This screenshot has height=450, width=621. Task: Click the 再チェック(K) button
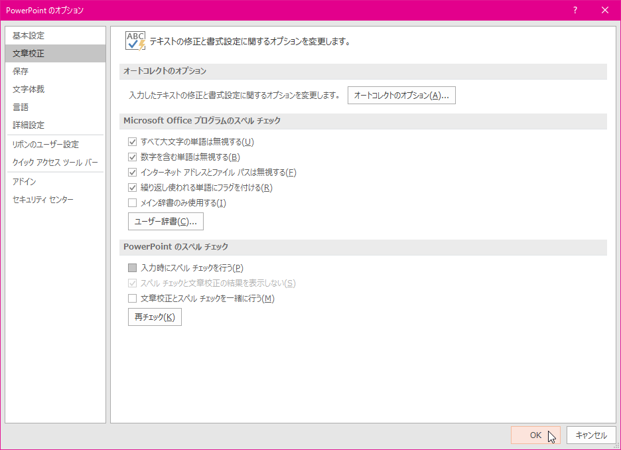coord(155,317)
